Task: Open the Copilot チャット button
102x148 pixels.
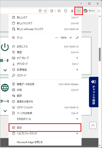Action: click(89, 11)
